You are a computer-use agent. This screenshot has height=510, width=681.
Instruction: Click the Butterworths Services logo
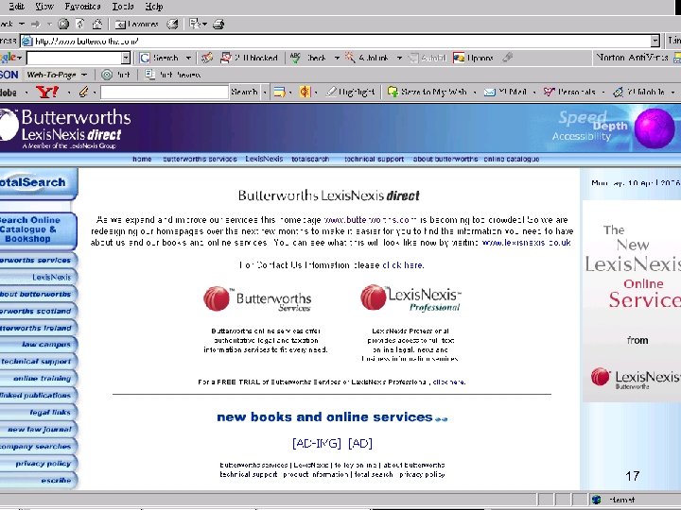(x=257, y=298)
